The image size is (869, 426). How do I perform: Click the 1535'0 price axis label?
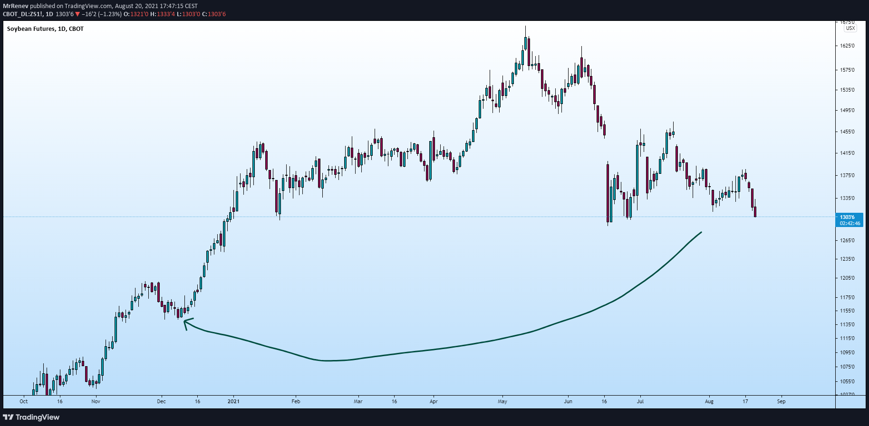click(847, 90)
